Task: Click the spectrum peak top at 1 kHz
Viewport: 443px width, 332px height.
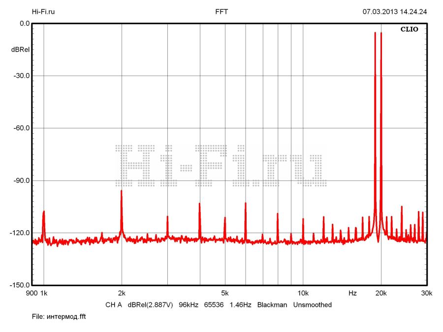Action: (44, 212)
